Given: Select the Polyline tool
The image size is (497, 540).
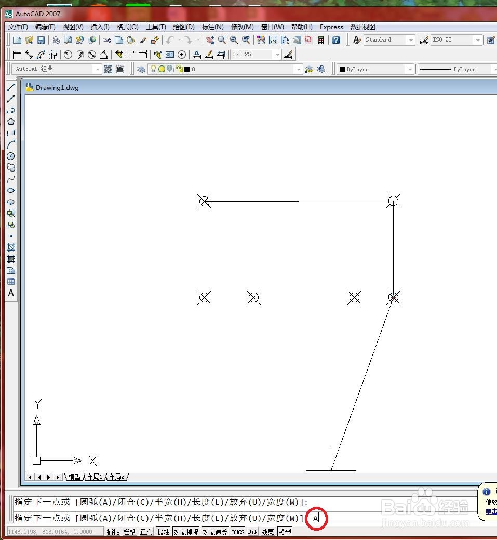Looking at the screenshot, I should click(11, 110).
